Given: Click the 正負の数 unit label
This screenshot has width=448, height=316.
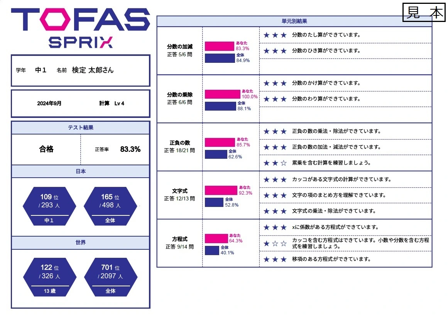Looking at the screenshot, I should [179, 143].
